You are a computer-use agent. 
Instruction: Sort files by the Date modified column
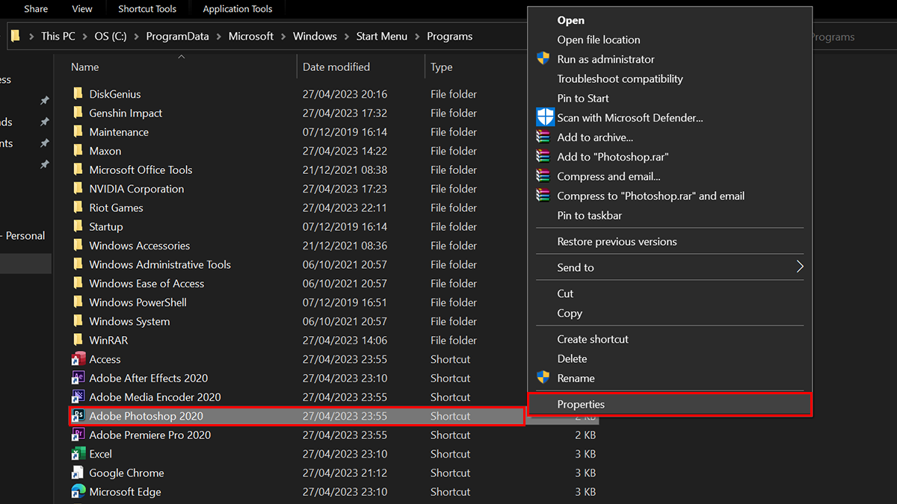coord(336,67)
